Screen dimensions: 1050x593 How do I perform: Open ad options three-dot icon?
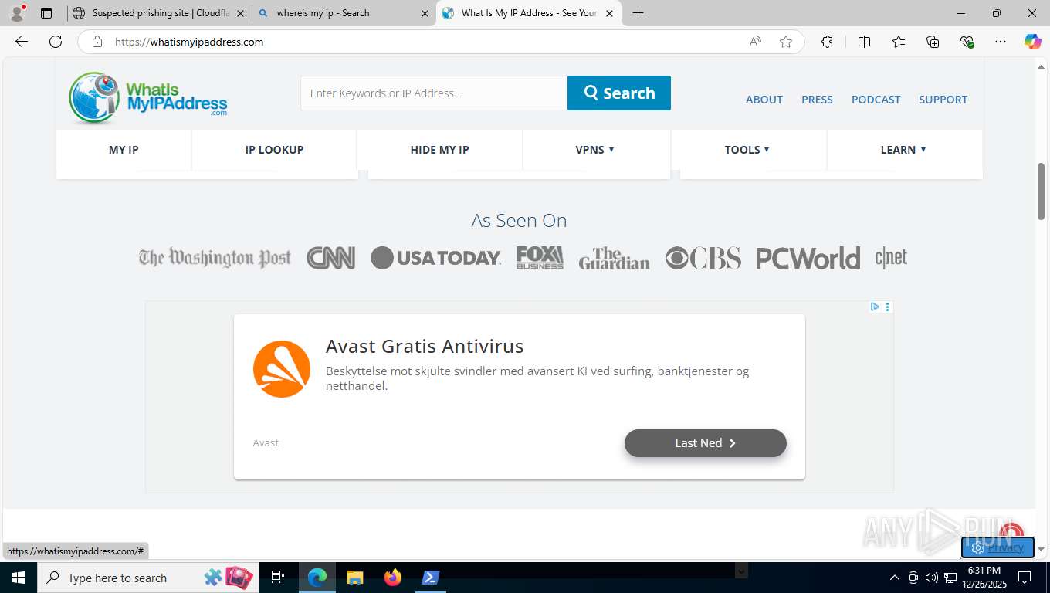[887, 307]
